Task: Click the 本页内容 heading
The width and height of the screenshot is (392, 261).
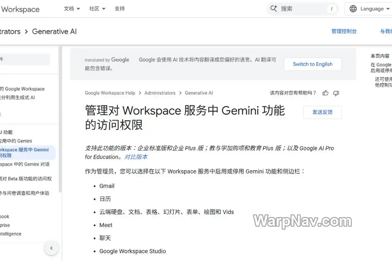Action: [x=380, y=56]
